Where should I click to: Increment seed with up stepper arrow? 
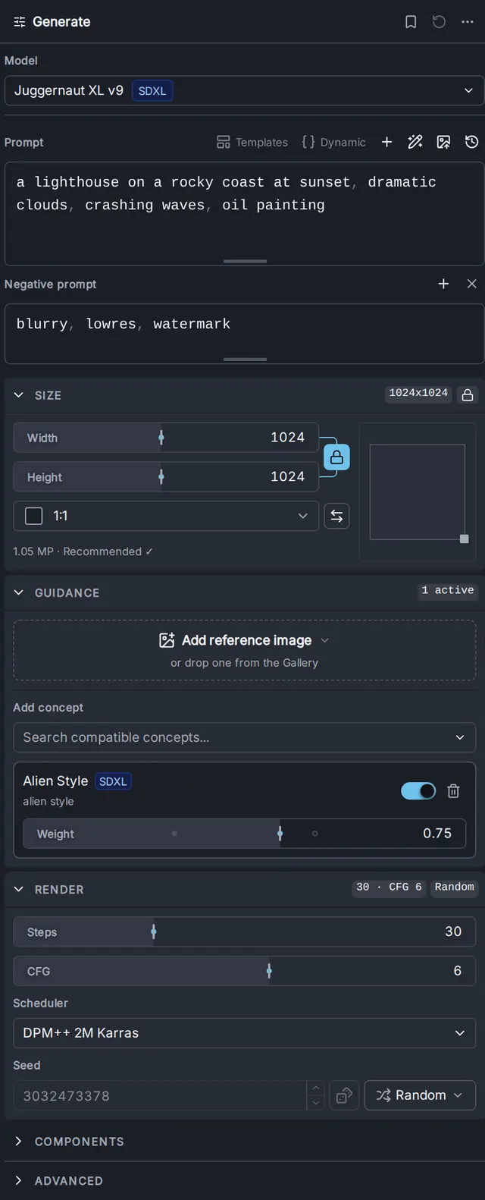pos(316,1088)
